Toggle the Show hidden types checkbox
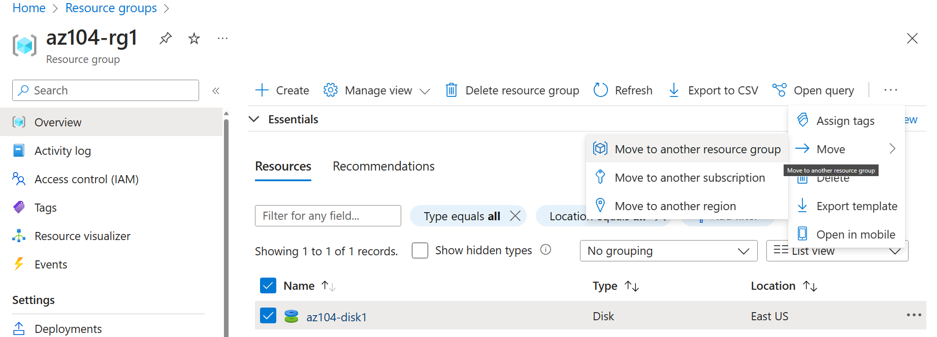 tap(420, 251)
